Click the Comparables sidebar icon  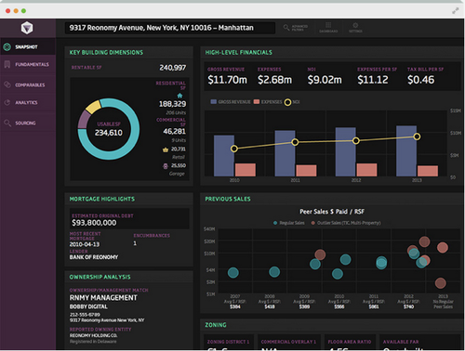[7, 84]
